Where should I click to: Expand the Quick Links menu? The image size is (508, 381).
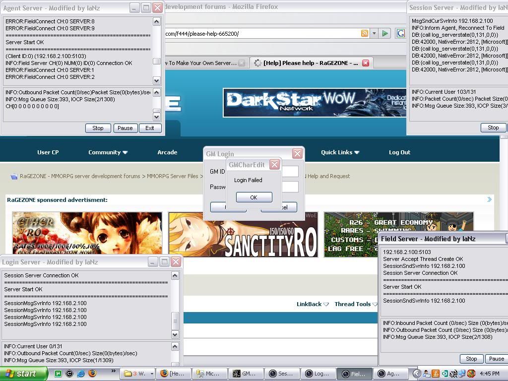[340, 152]
